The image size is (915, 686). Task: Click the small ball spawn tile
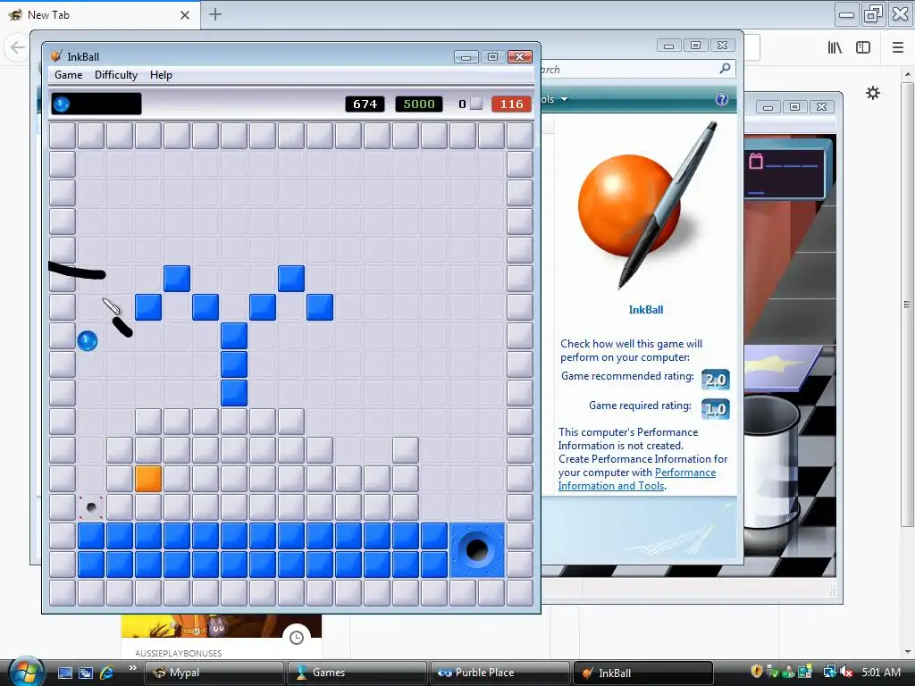(x=91, y=507)
